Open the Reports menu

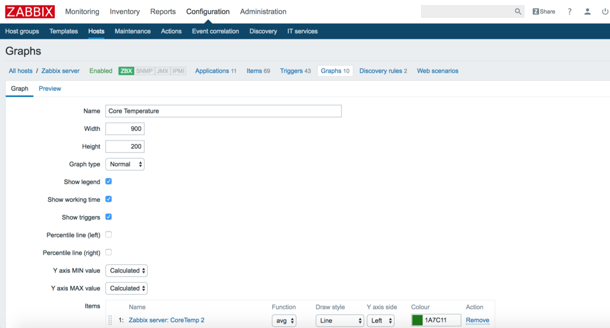point(163,12)
